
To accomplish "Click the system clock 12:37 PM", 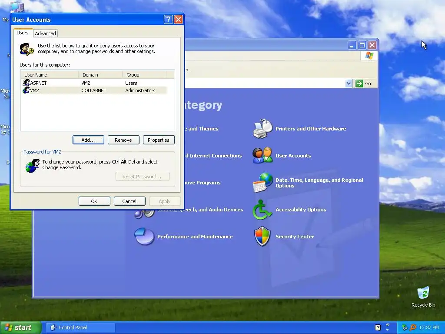I will click(429, 327).
